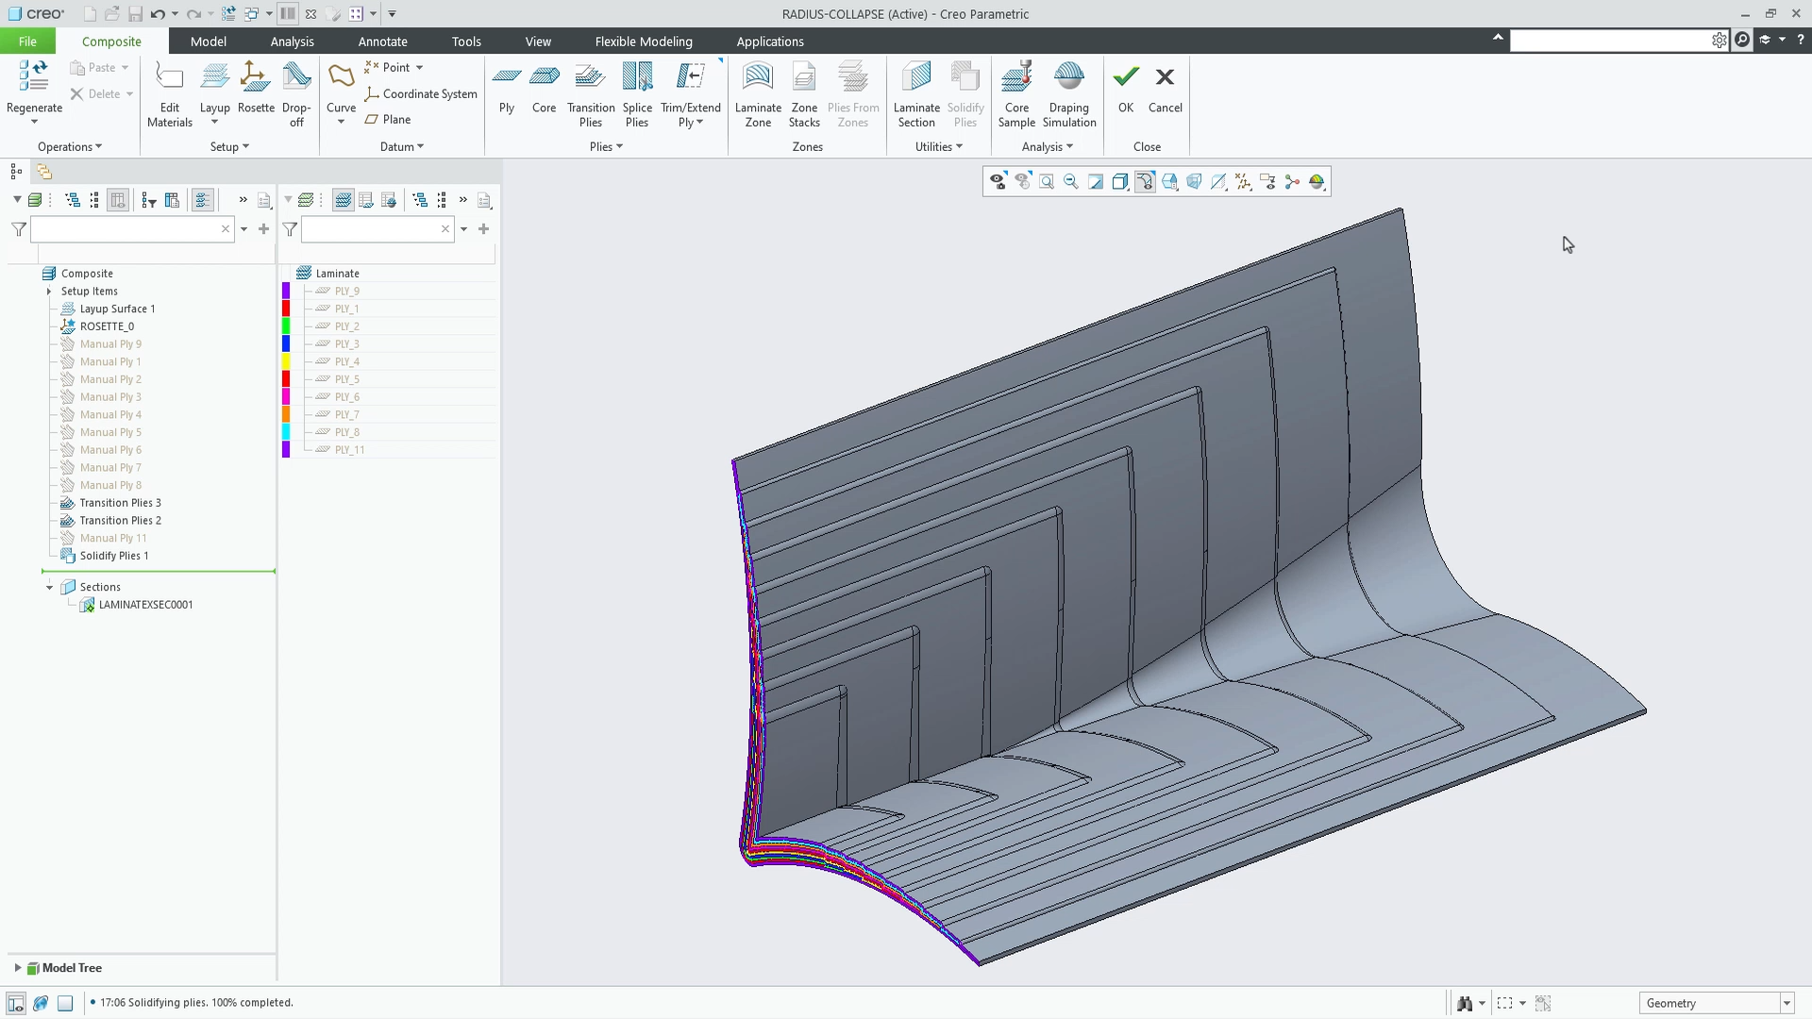Click the PLY_7 orange color swatch
This screenshot has width=1812, height=1019.
286,414
